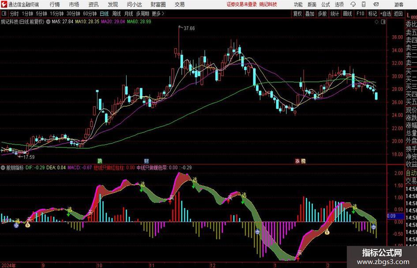Viewport: 417px width, 268px height.
Task: Click the 返回 back button
Action: click(x=398, y=14)
